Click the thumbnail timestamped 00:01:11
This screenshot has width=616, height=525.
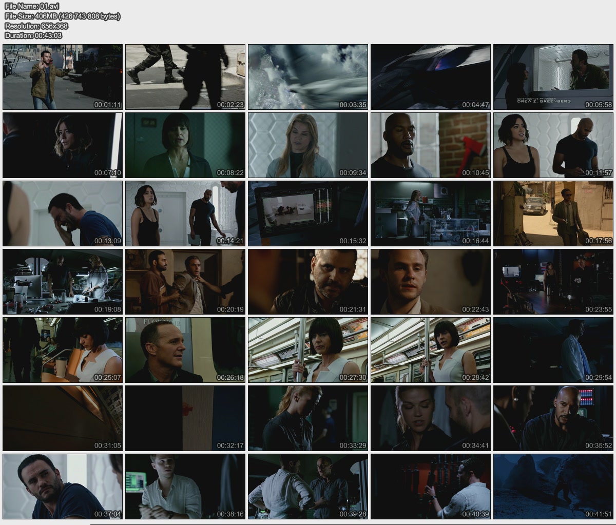click(63, 77)
